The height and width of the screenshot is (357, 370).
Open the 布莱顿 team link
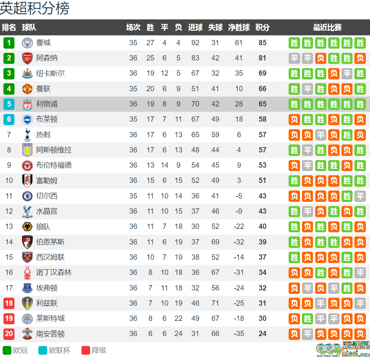(47, 119)
